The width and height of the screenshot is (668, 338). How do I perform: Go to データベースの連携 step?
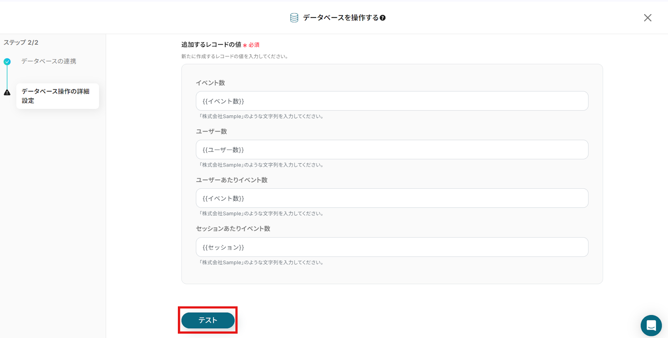(x=49, y=61)
